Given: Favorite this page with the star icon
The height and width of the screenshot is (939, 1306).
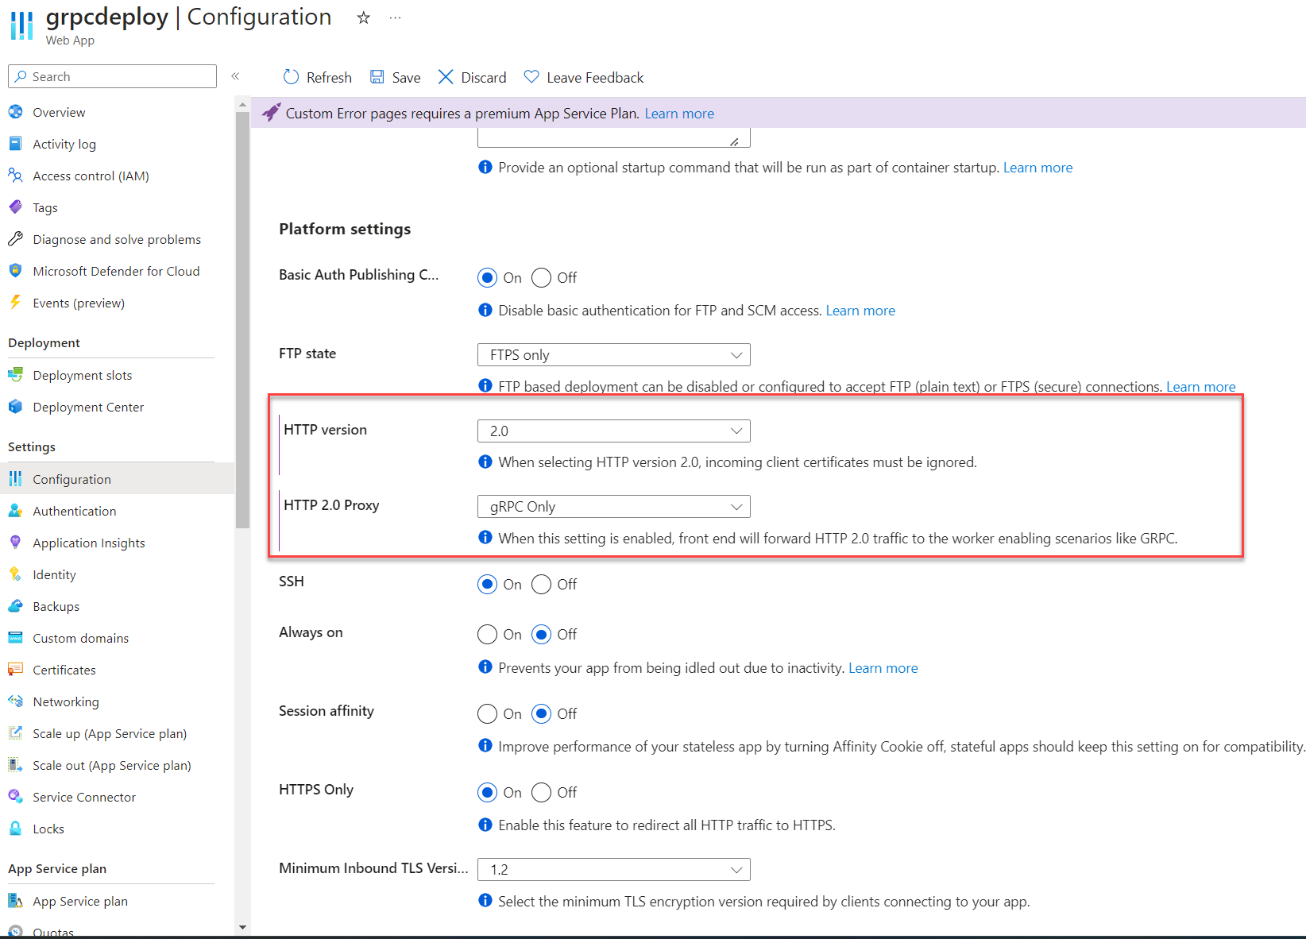Looking at the screenshot, I should [363, 17].
